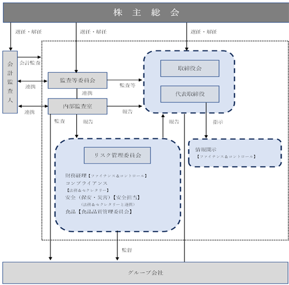Select the 代表取締役 box
This screenshot has height=285, width=289.
pyautogui.click(x=190, y=94)
